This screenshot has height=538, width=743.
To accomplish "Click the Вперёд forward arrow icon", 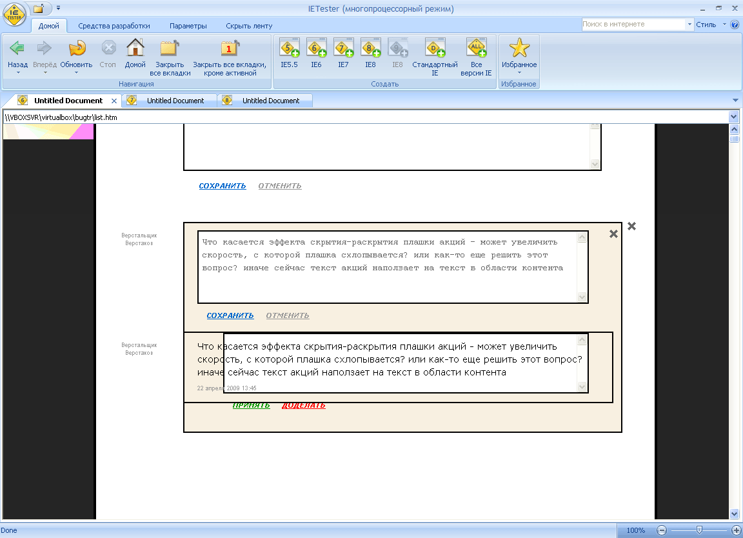I will (x=44, y=47).
